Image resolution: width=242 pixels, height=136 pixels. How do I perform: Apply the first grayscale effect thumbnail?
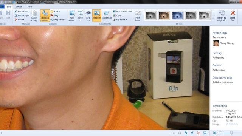151,15
